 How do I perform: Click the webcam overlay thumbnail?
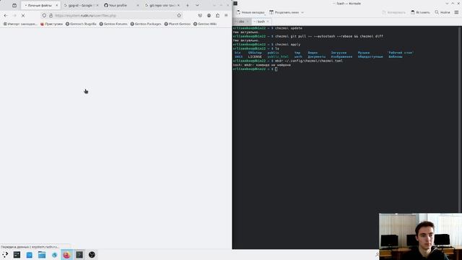420,236
